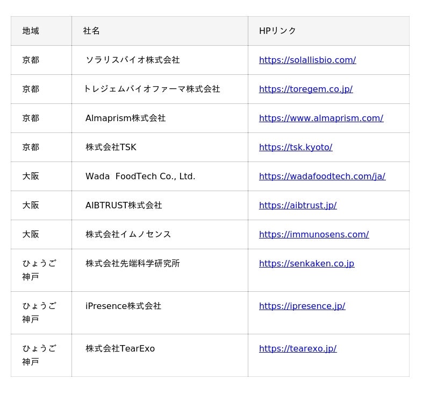Click the aibtrust.jp link

tap(297, 205)
